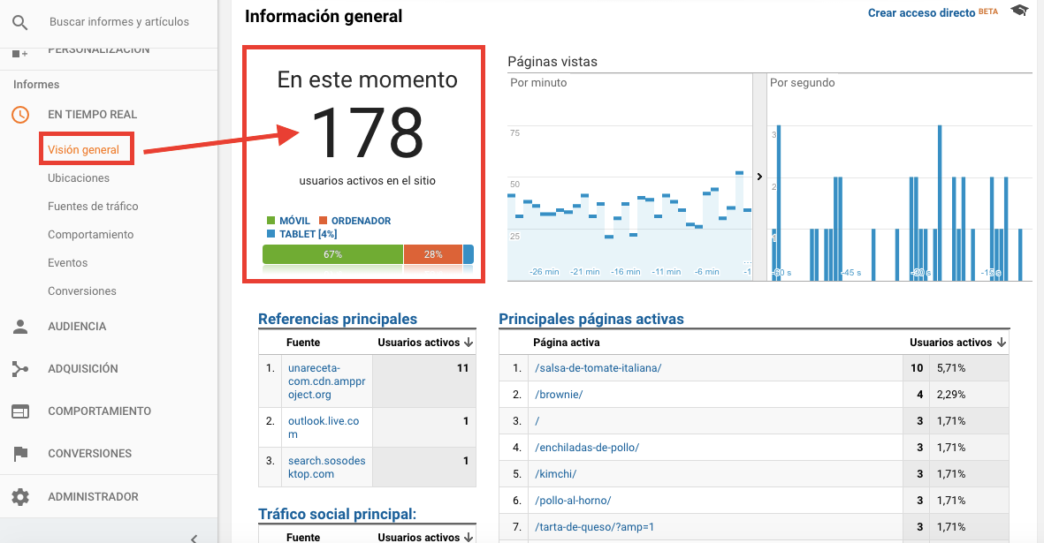1044x543 pixels.
Task: Open the Referencias principales heading link
Action: coord(338,320)
